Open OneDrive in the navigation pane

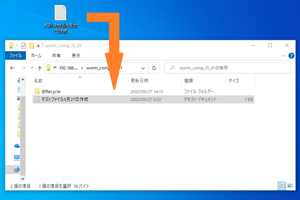tap(17, 146)
